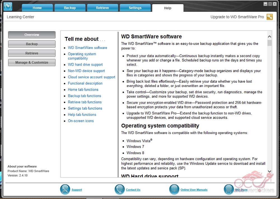This screenshot has height=199, width=280.
Task: Go to the Retrieve tab
Action: [102, 8]
